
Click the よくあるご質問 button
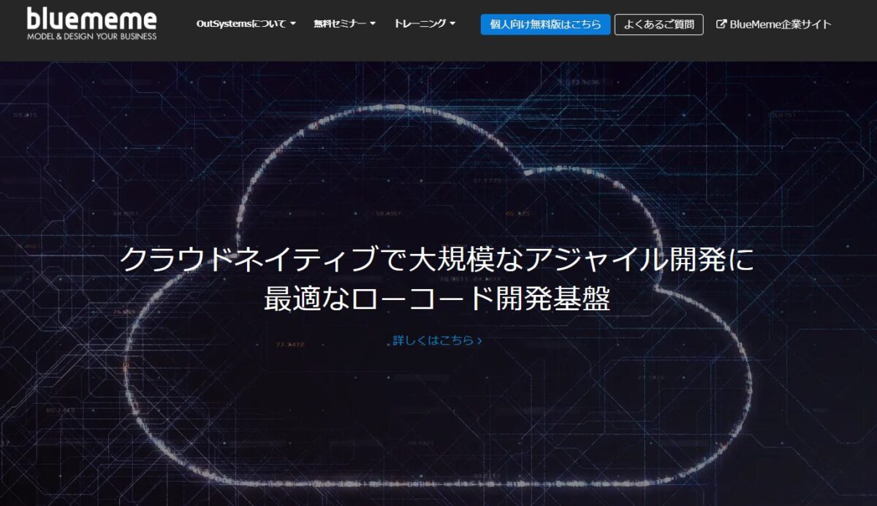[660, 23]
